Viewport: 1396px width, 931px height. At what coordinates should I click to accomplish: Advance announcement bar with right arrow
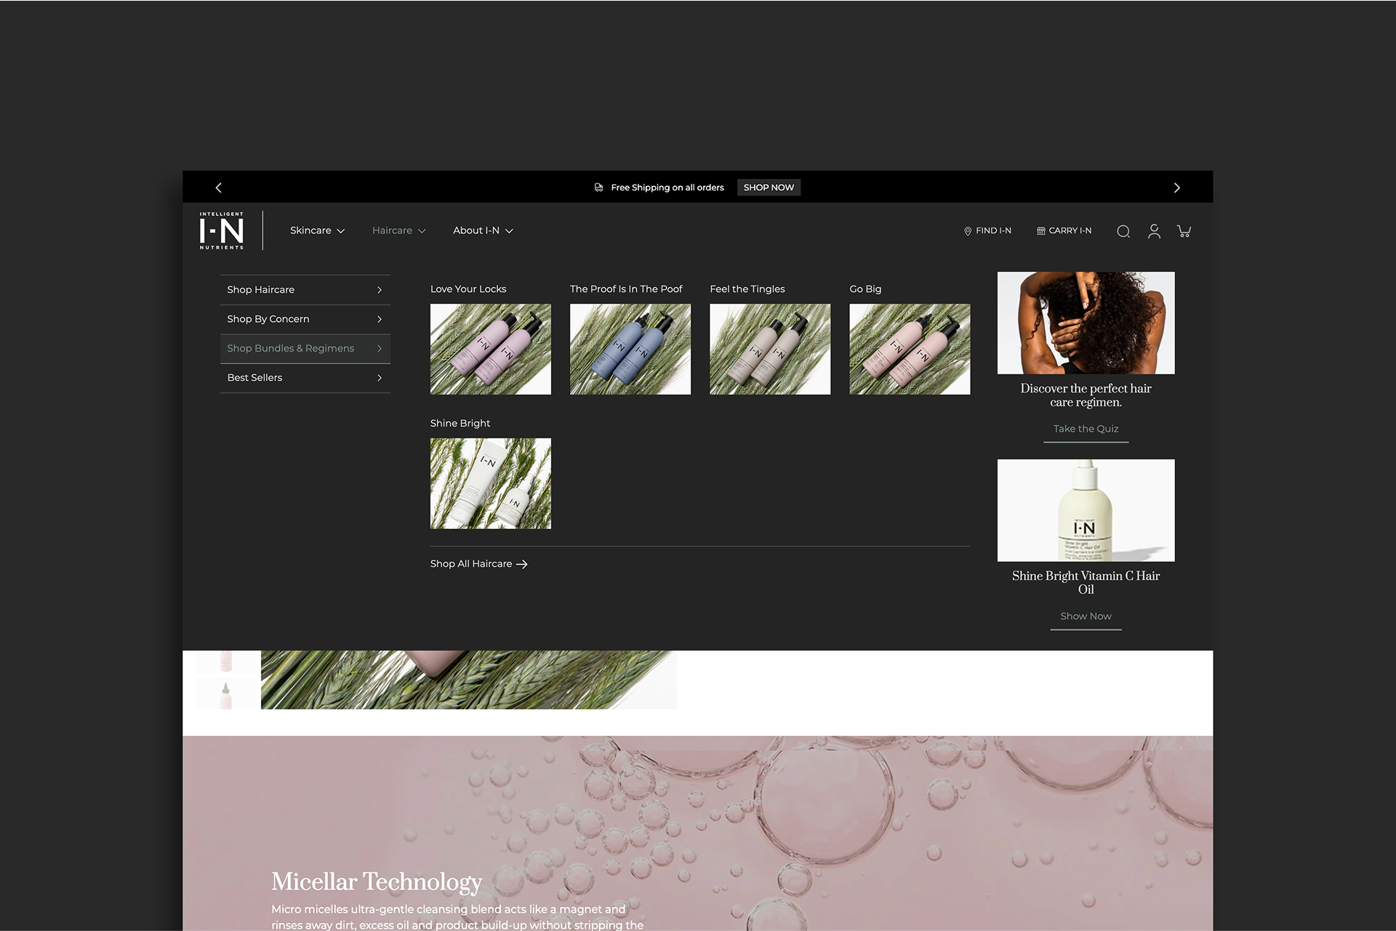(1176, 188)
